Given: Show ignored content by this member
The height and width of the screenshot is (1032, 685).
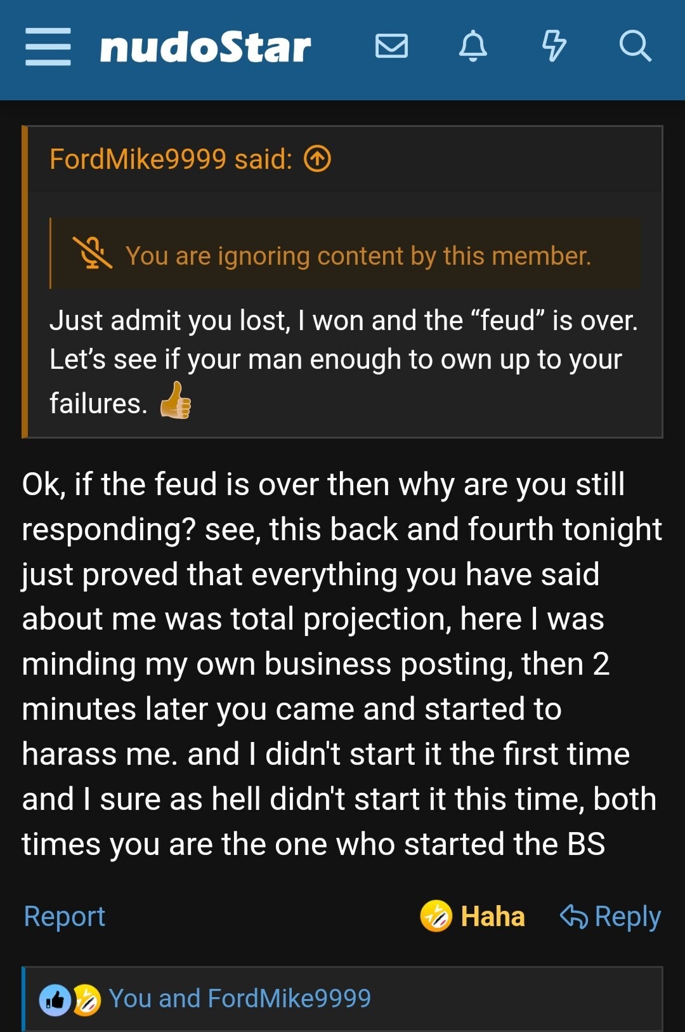Looking at the screenshot, I should click(x=358, y=256).
